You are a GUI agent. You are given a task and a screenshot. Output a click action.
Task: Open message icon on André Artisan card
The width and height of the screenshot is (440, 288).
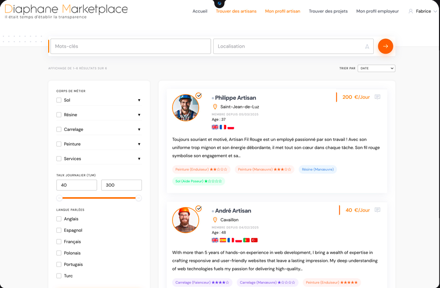[377, 210]
